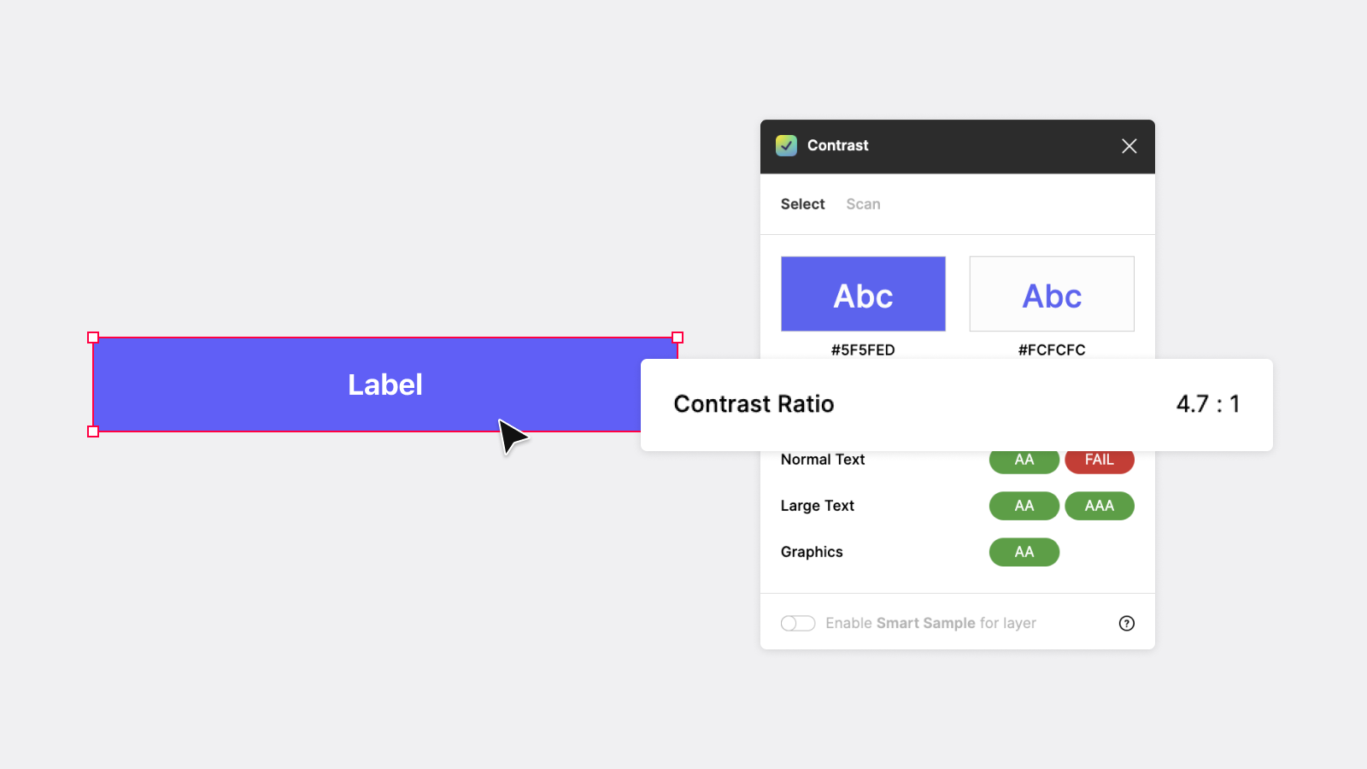Click the #FCFCFC Abc color preview
Screen dimensions: 1367x769
click(x=1052, y=294)
